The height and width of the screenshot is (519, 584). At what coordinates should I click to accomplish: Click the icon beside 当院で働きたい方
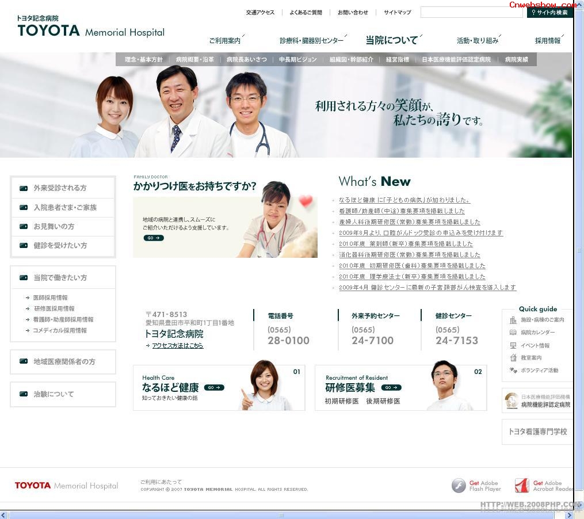click(x=24, y=277)
